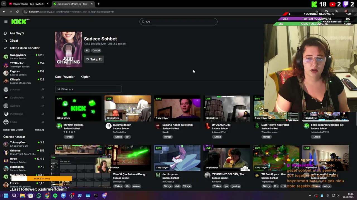Click the search field Ara

178,22
